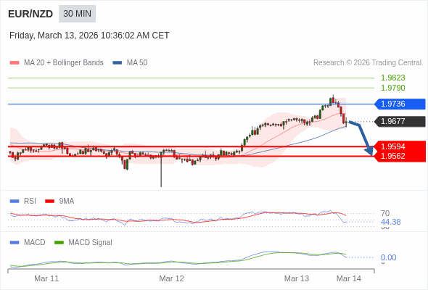Click the RSI legend blue swatch
The width and height of the screenshot is (428, 290).
coord(15,202)
